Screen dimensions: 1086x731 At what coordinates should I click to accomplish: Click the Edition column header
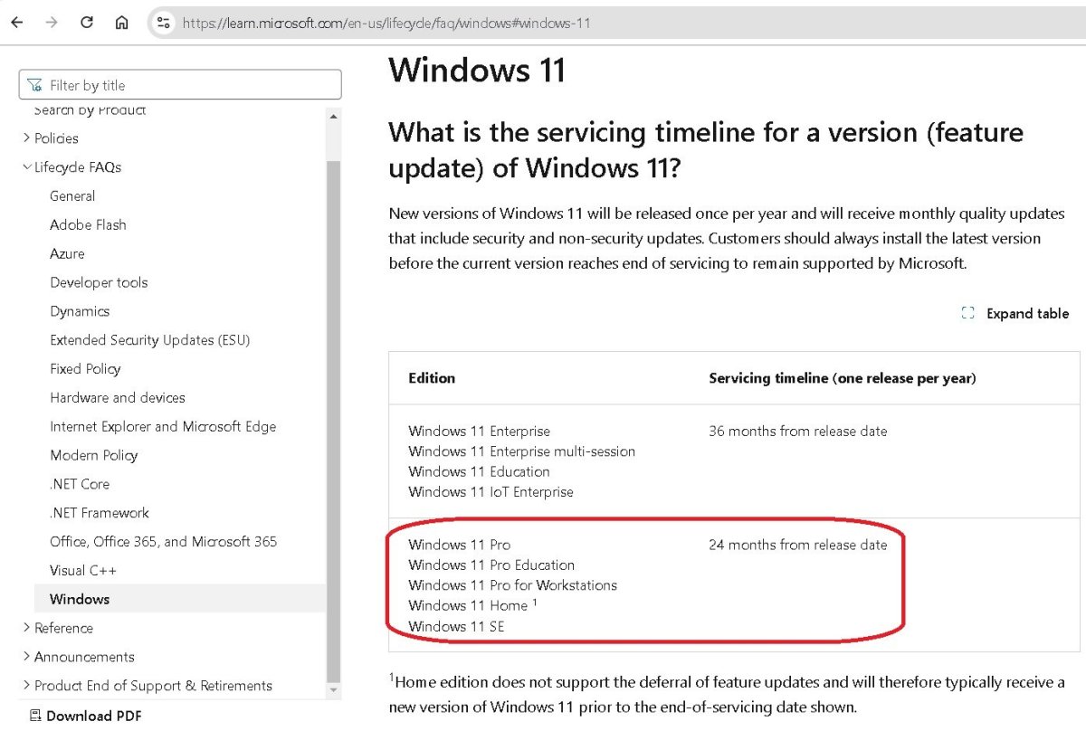pos(432,378)
